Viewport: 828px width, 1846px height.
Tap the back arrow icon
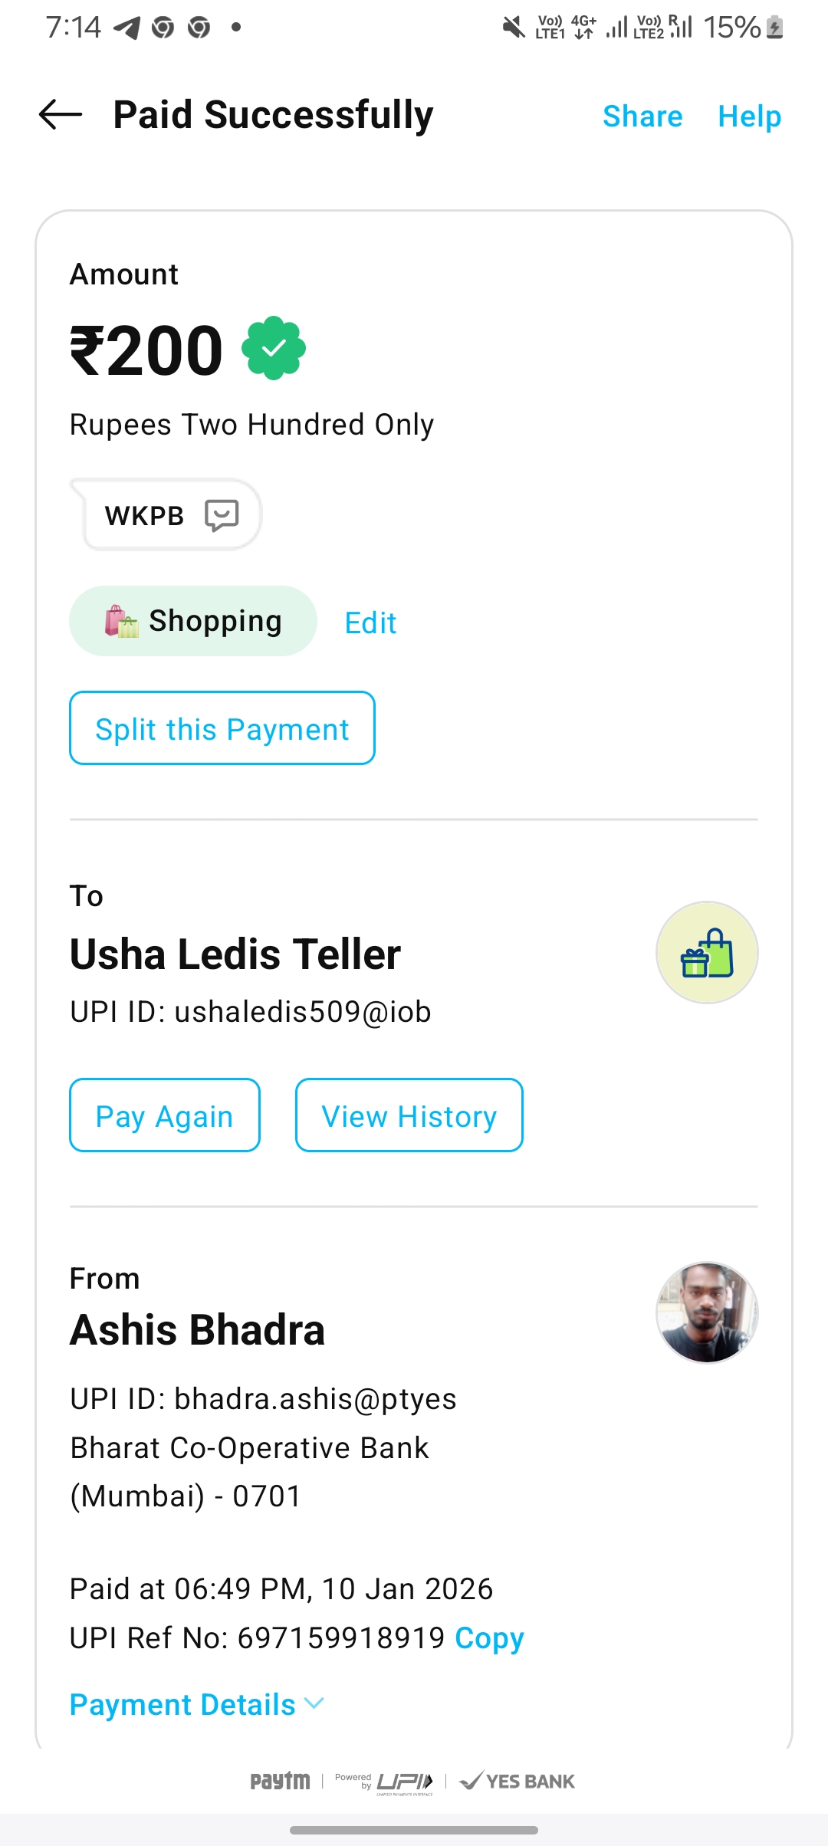(x=61, y=115)
